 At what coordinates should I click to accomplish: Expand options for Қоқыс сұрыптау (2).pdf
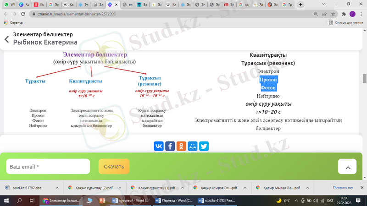[120, 188]
